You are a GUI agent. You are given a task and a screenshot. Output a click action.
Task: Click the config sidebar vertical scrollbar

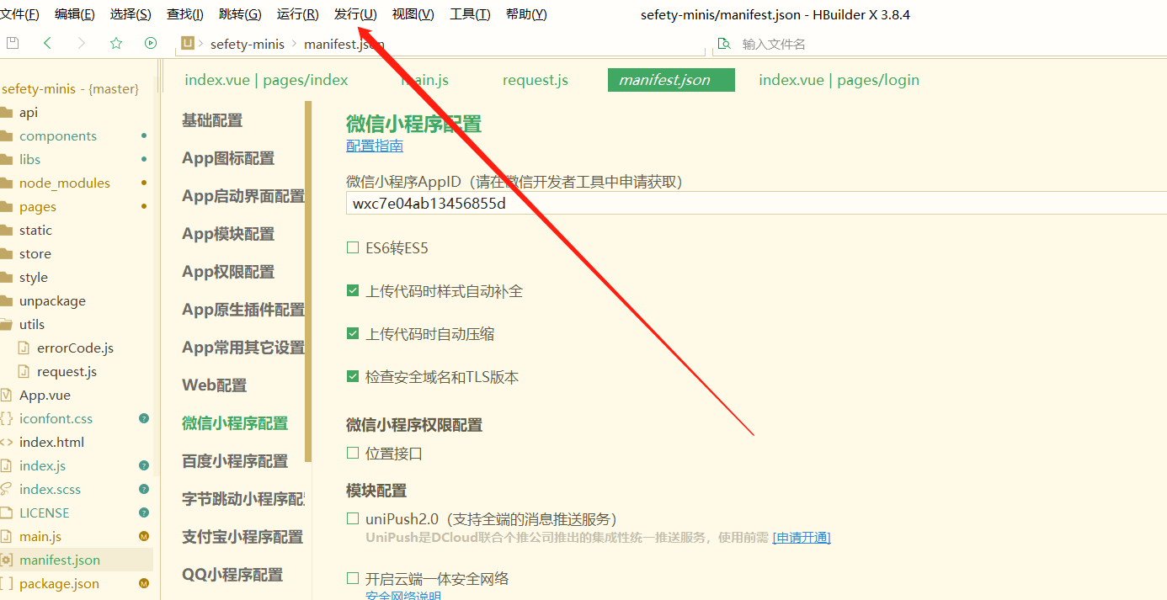point(308,282)
